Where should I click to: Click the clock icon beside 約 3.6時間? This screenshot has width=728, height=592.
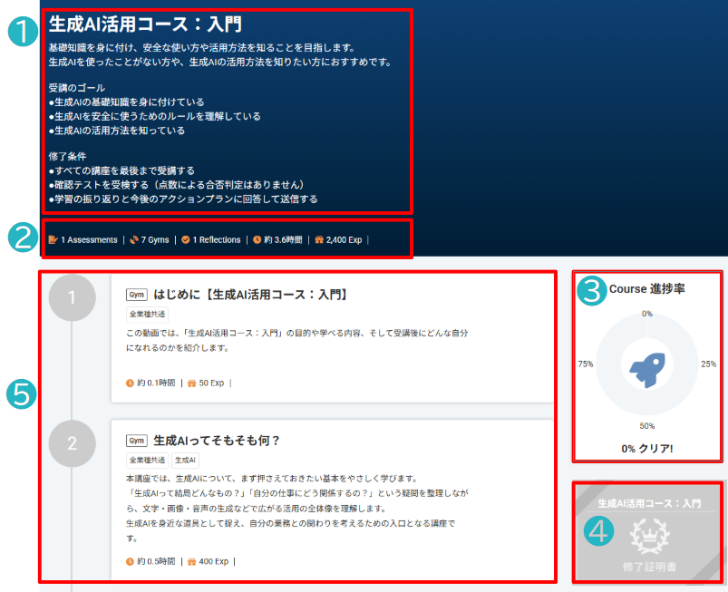click(257, 239)
